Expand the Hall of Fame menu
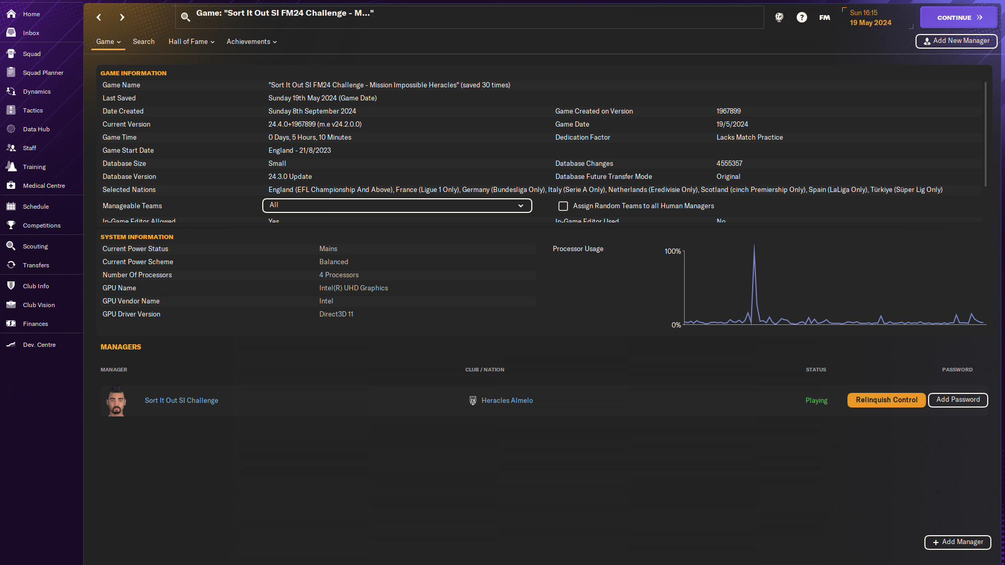1005x565 pixels. coord(192,42)
